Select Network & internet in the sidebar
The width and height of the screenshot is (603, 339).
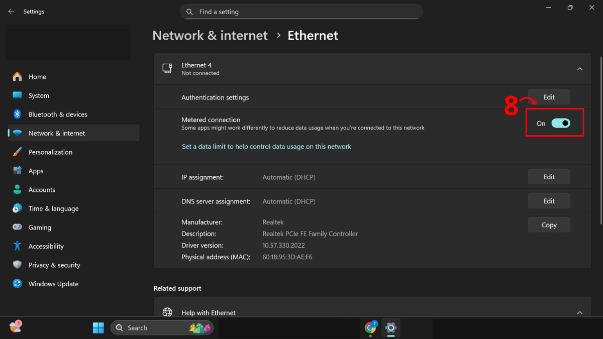55,133
